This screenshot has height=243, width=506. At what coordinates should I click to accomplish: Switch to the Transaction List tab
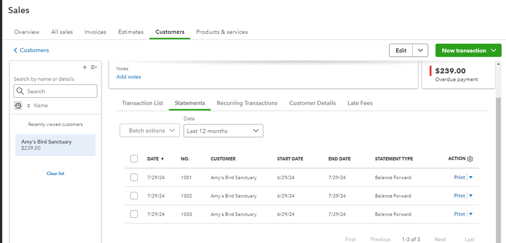click(142, 103)
